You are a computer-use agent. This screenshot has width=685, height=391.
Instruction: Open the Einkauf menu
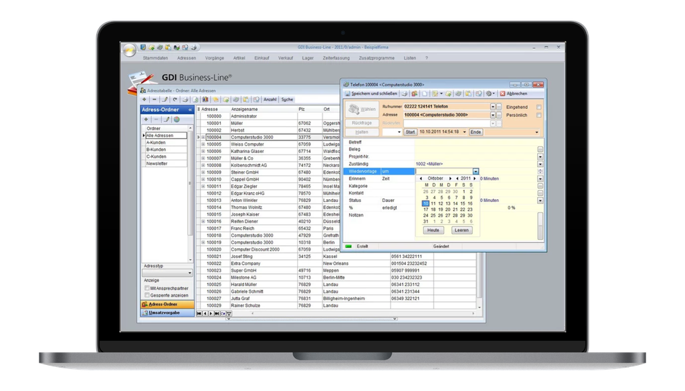[262, 58]
